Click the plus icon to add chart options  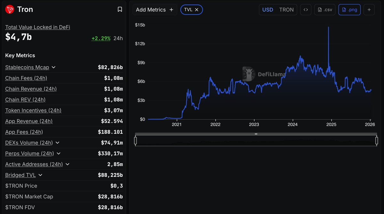369,10
